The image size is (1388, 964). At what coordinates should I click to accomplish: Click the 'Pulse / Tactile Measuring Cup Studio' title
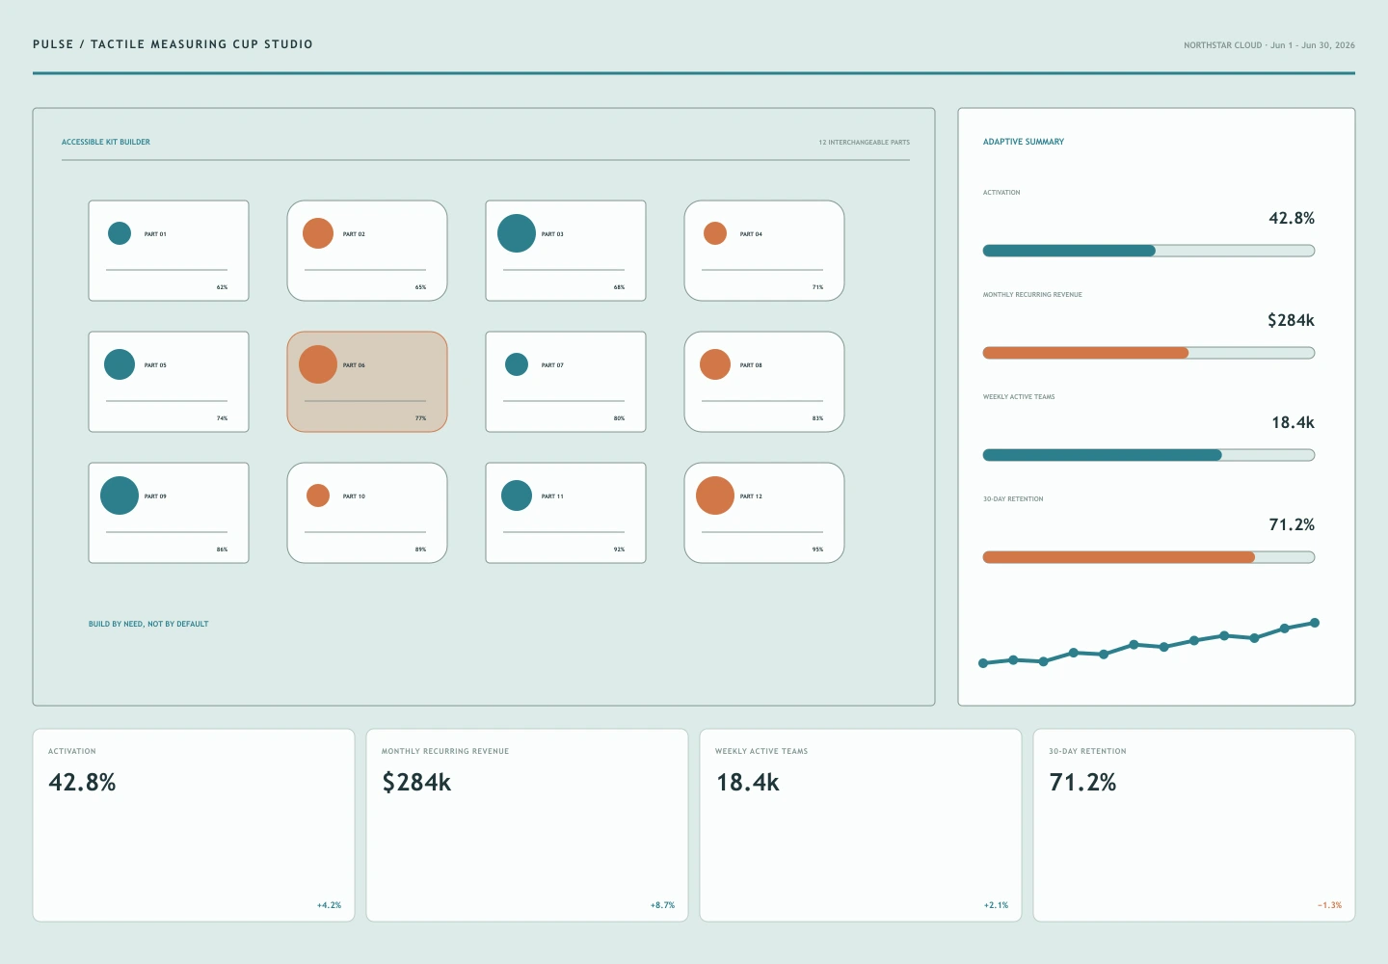click(173, 44)
